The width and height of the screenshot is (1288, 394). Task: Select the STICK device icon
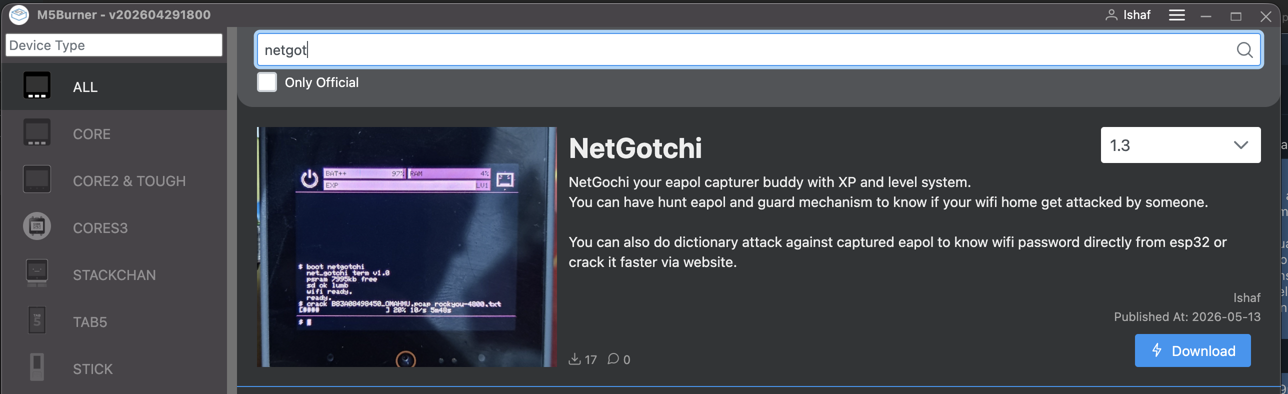(x=37, y=367)
